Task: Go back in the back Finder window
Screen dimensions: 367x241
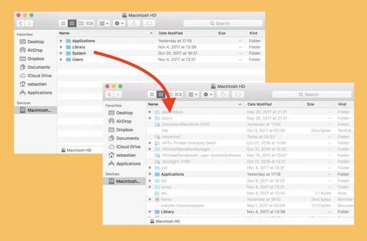Action: (x=21, y=23)
